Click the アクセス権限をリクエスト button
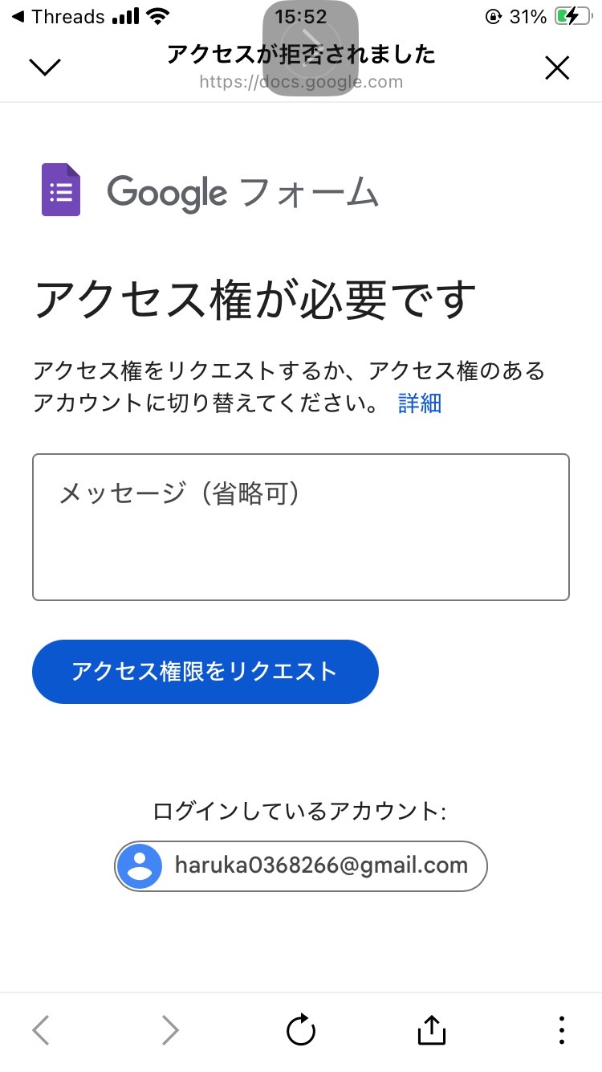This screenshot has width=602, height=1072. (x=205, y=672)
